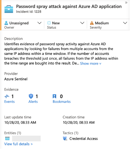The image size is (130, 149).
Task: Open the Events link
Action: [x=9, y=101]
